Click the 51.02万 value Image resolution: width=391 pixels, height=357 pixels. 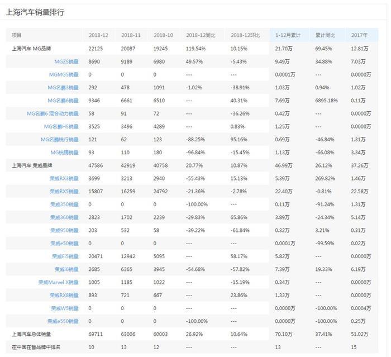coord(359,334)
